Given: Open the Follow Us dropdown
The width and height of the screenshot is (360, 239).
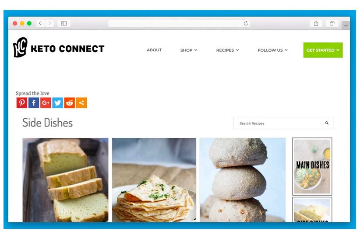Looking at the screenshot, I should click(x=273, y=50).
